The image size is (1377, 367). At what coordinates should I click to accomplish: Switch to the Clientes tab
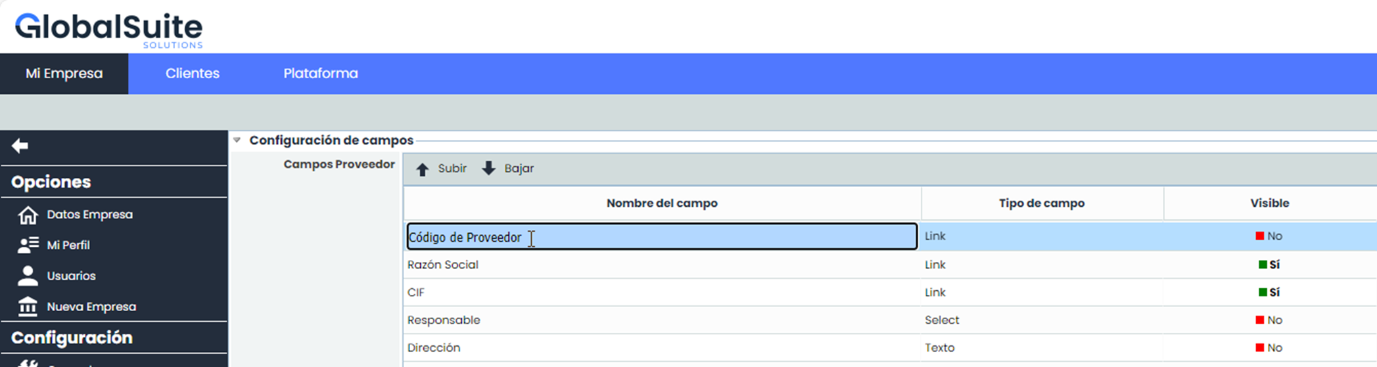192,74
